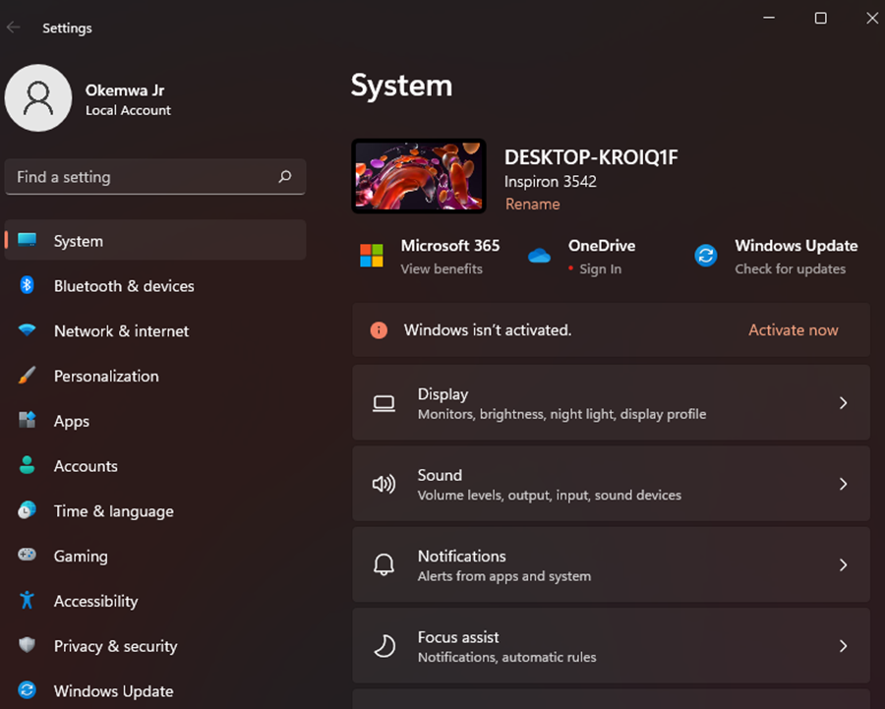Click the Microsoft 365 icon

[371, 255]
